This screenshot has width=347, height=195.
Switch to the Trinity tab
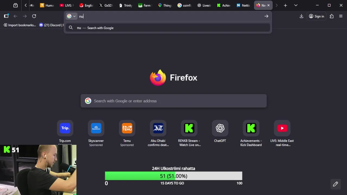coord(126,5)
